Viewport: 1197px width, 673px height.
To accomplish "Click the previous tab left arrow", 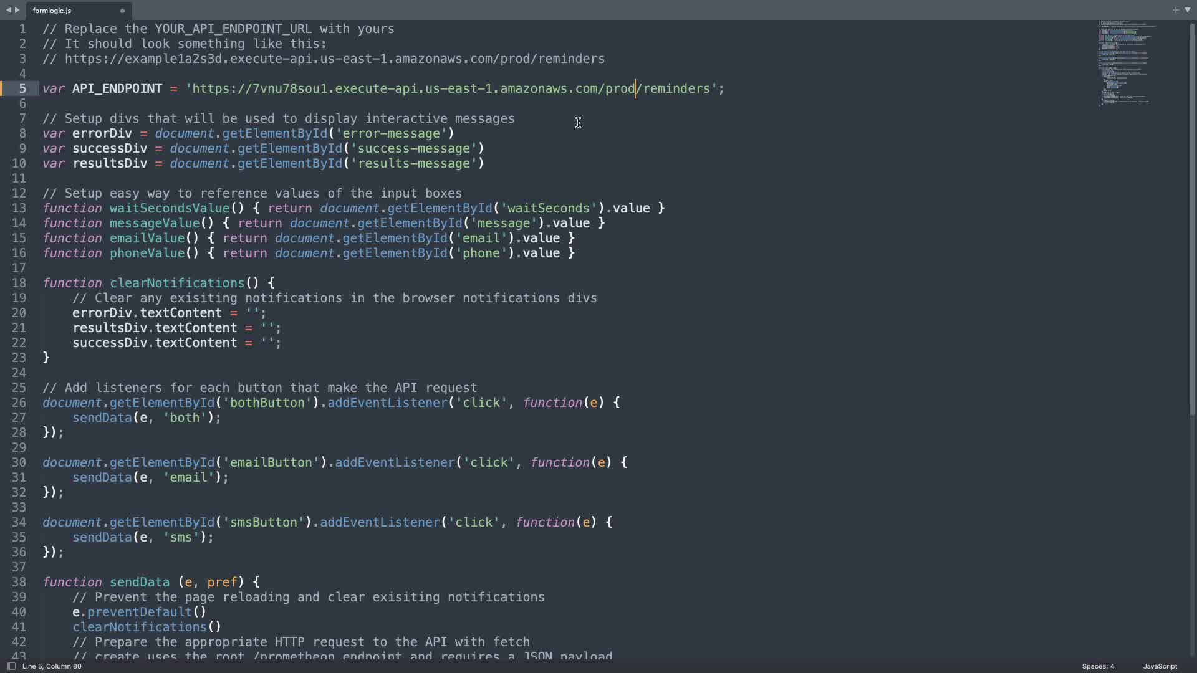I will [8, 10].
